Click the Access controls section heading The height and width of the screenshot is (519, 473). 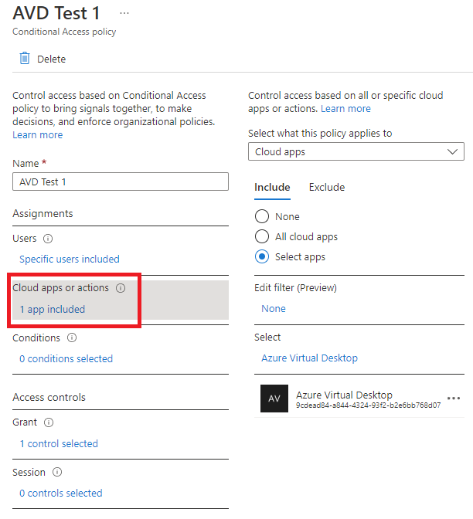tap(49, 397)
